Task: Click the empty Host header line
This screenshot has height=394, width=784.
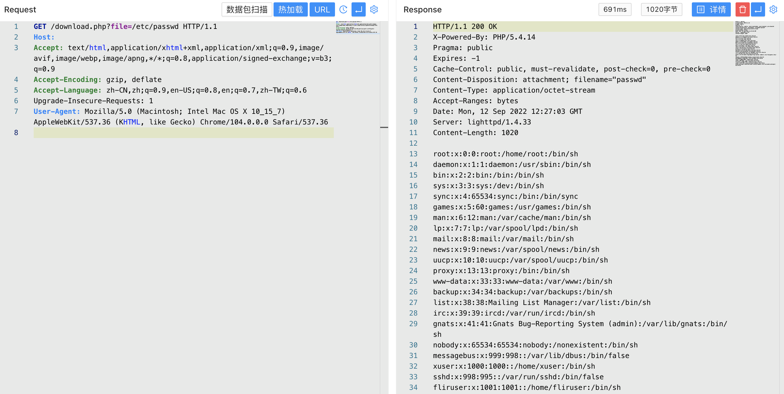Action: (x=44, y=37)
